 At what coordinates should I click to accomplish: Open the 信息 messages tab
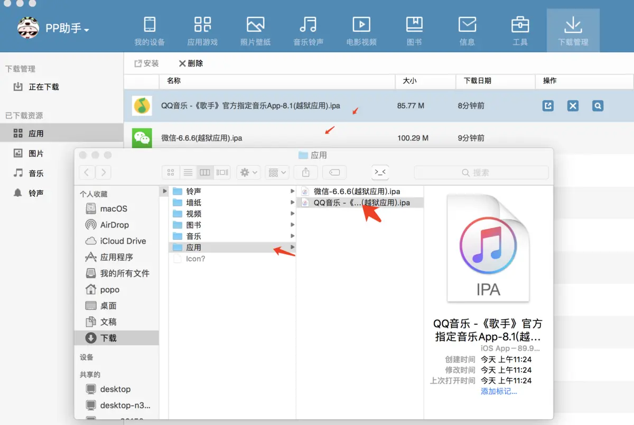click(467, 31)
